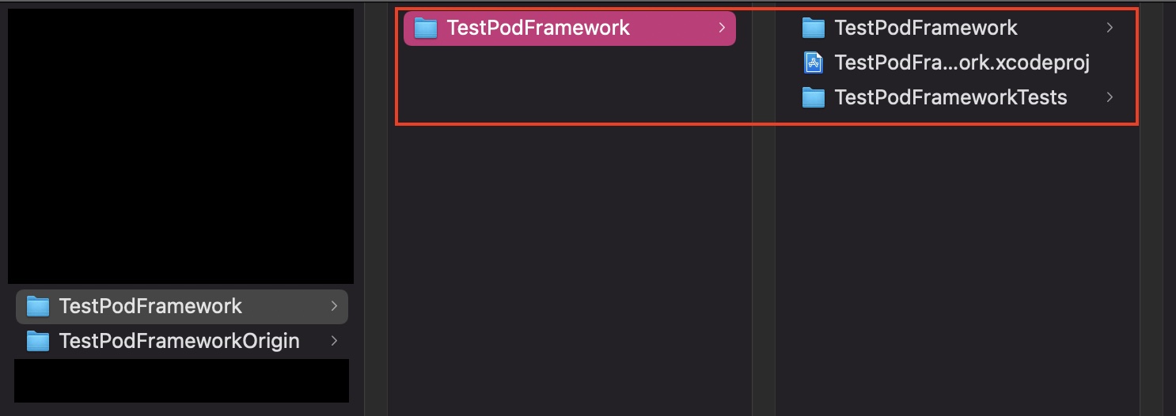
Task: Click the chevron on the TestPodFrameworkTests row
Action: click(x=1110, y=97)
